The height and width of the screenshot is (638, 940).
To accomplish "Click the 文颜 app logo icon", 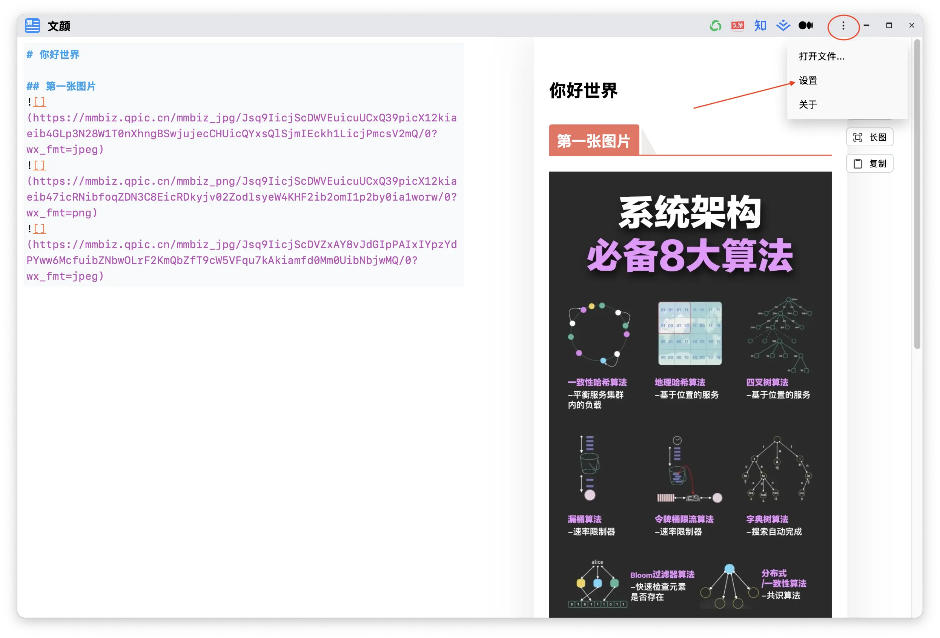I will coord(32,26).
